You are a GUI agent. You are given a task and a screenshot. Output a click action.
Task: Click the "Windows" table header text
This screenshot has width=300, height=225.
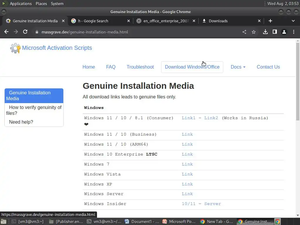coord(94,108)
